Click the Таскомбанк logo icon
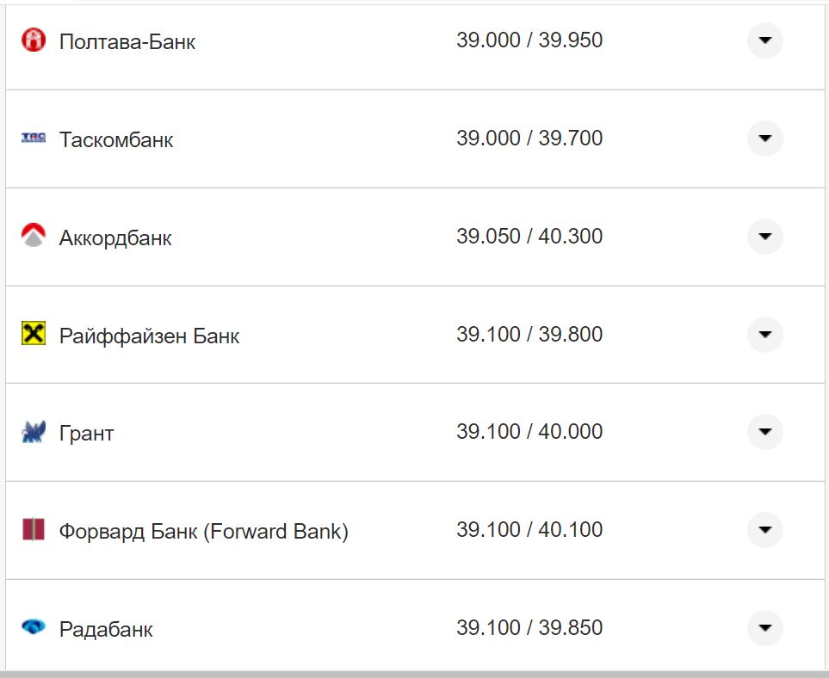 point(33,138)
